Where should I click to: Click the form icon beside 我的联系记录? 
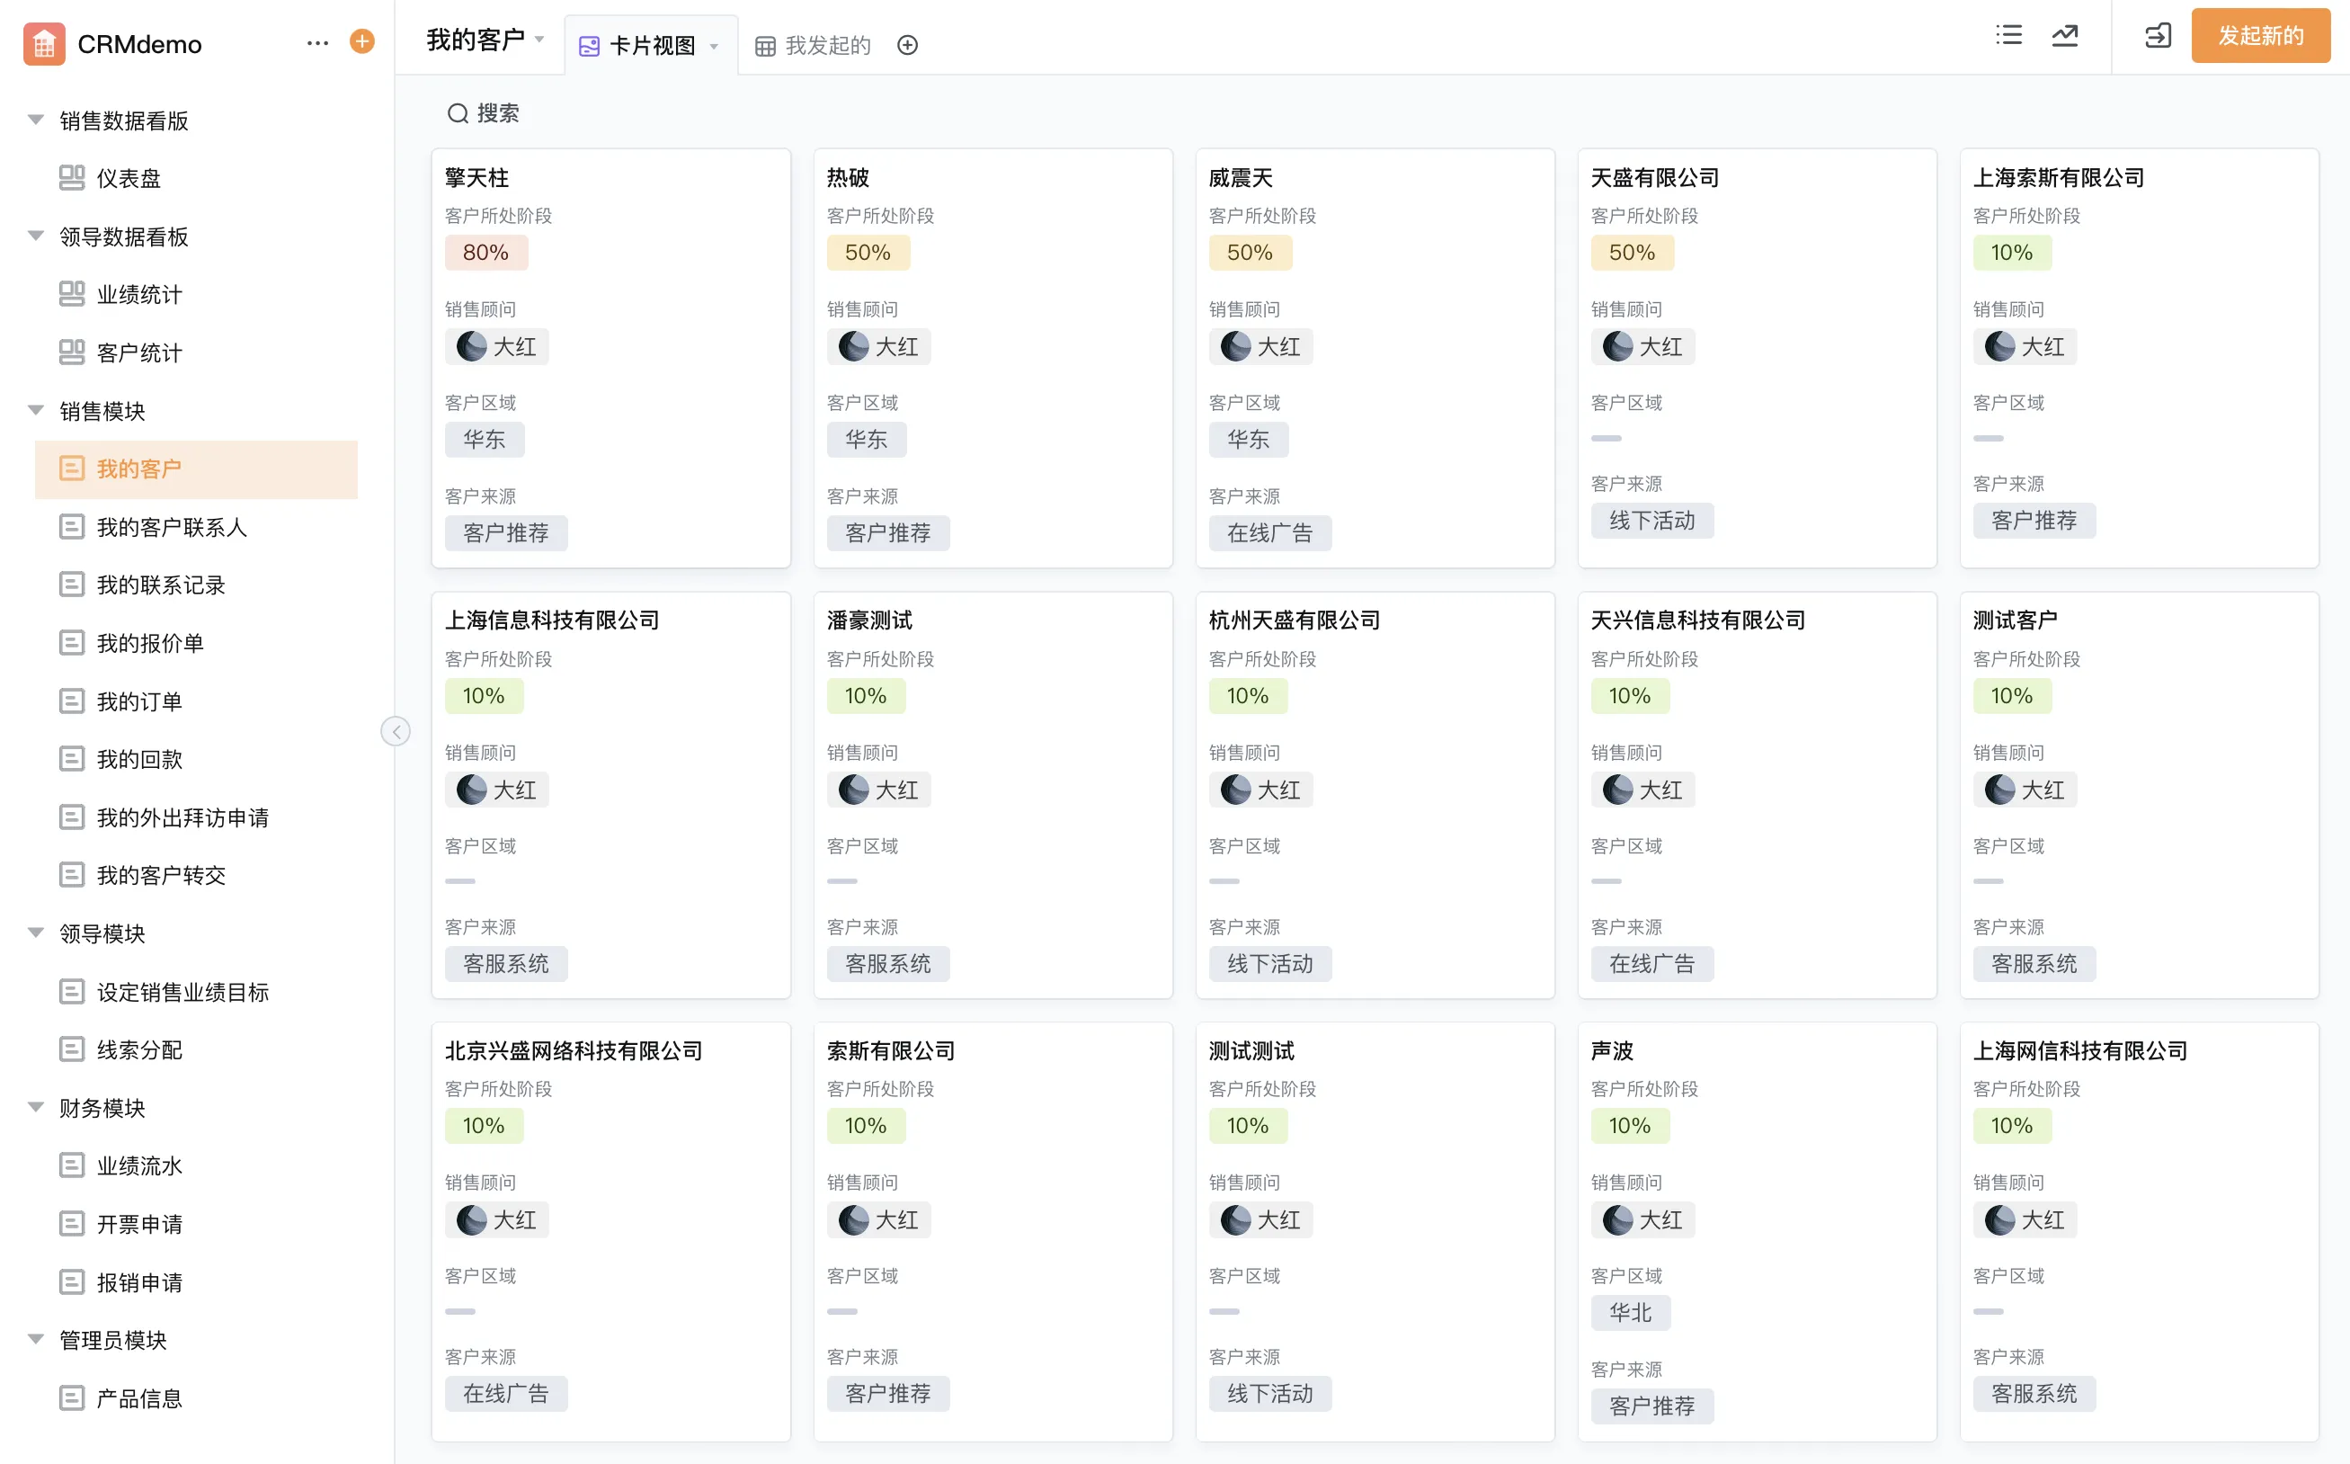click(x=72, y=585)
